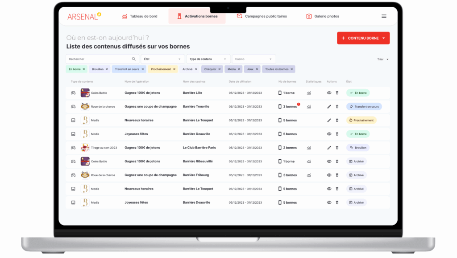Open the État dropdown filter

point(163,59)
